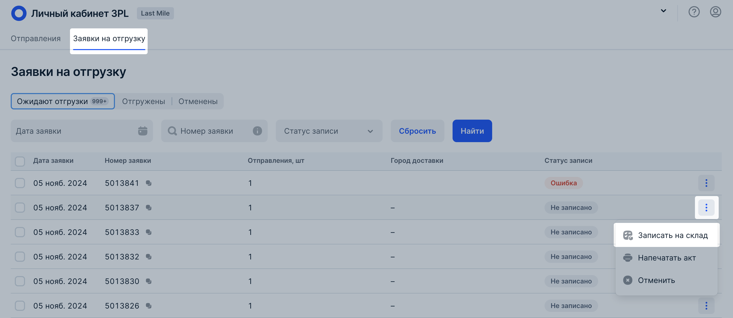The width and height of the screenshot is (733, 318).
Task: Copy request number 5013833
Action: tap(149, 232)
